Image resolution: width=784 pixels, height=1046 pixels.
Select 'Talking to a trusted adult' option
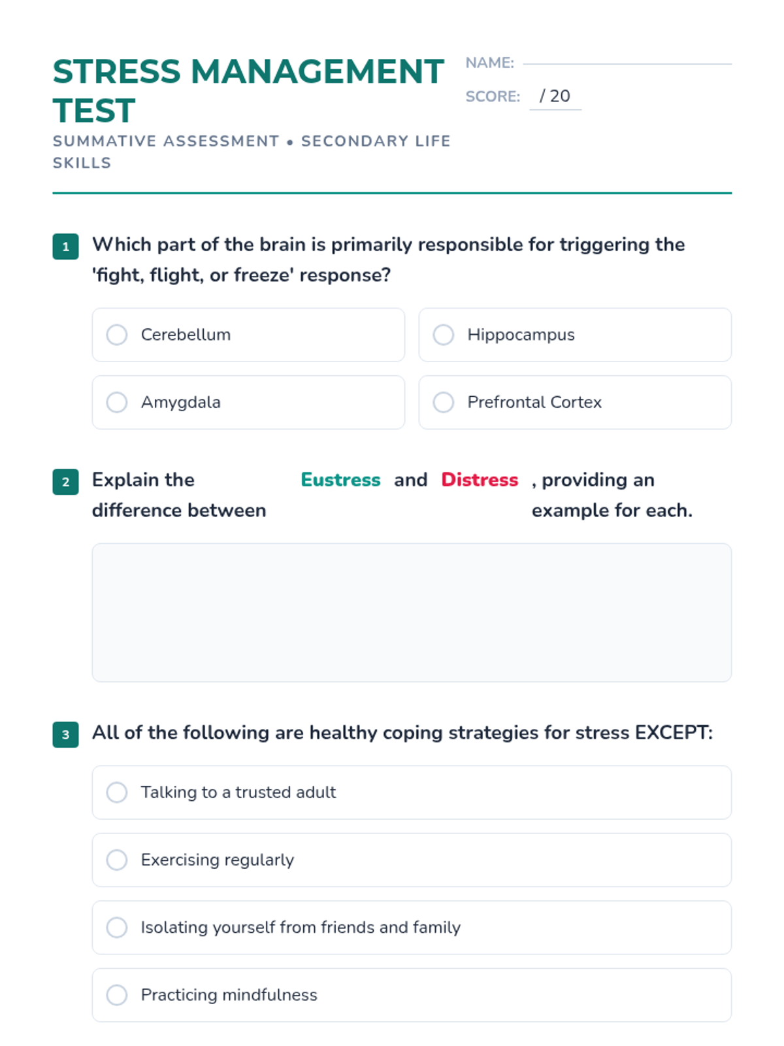pos(117,792)
